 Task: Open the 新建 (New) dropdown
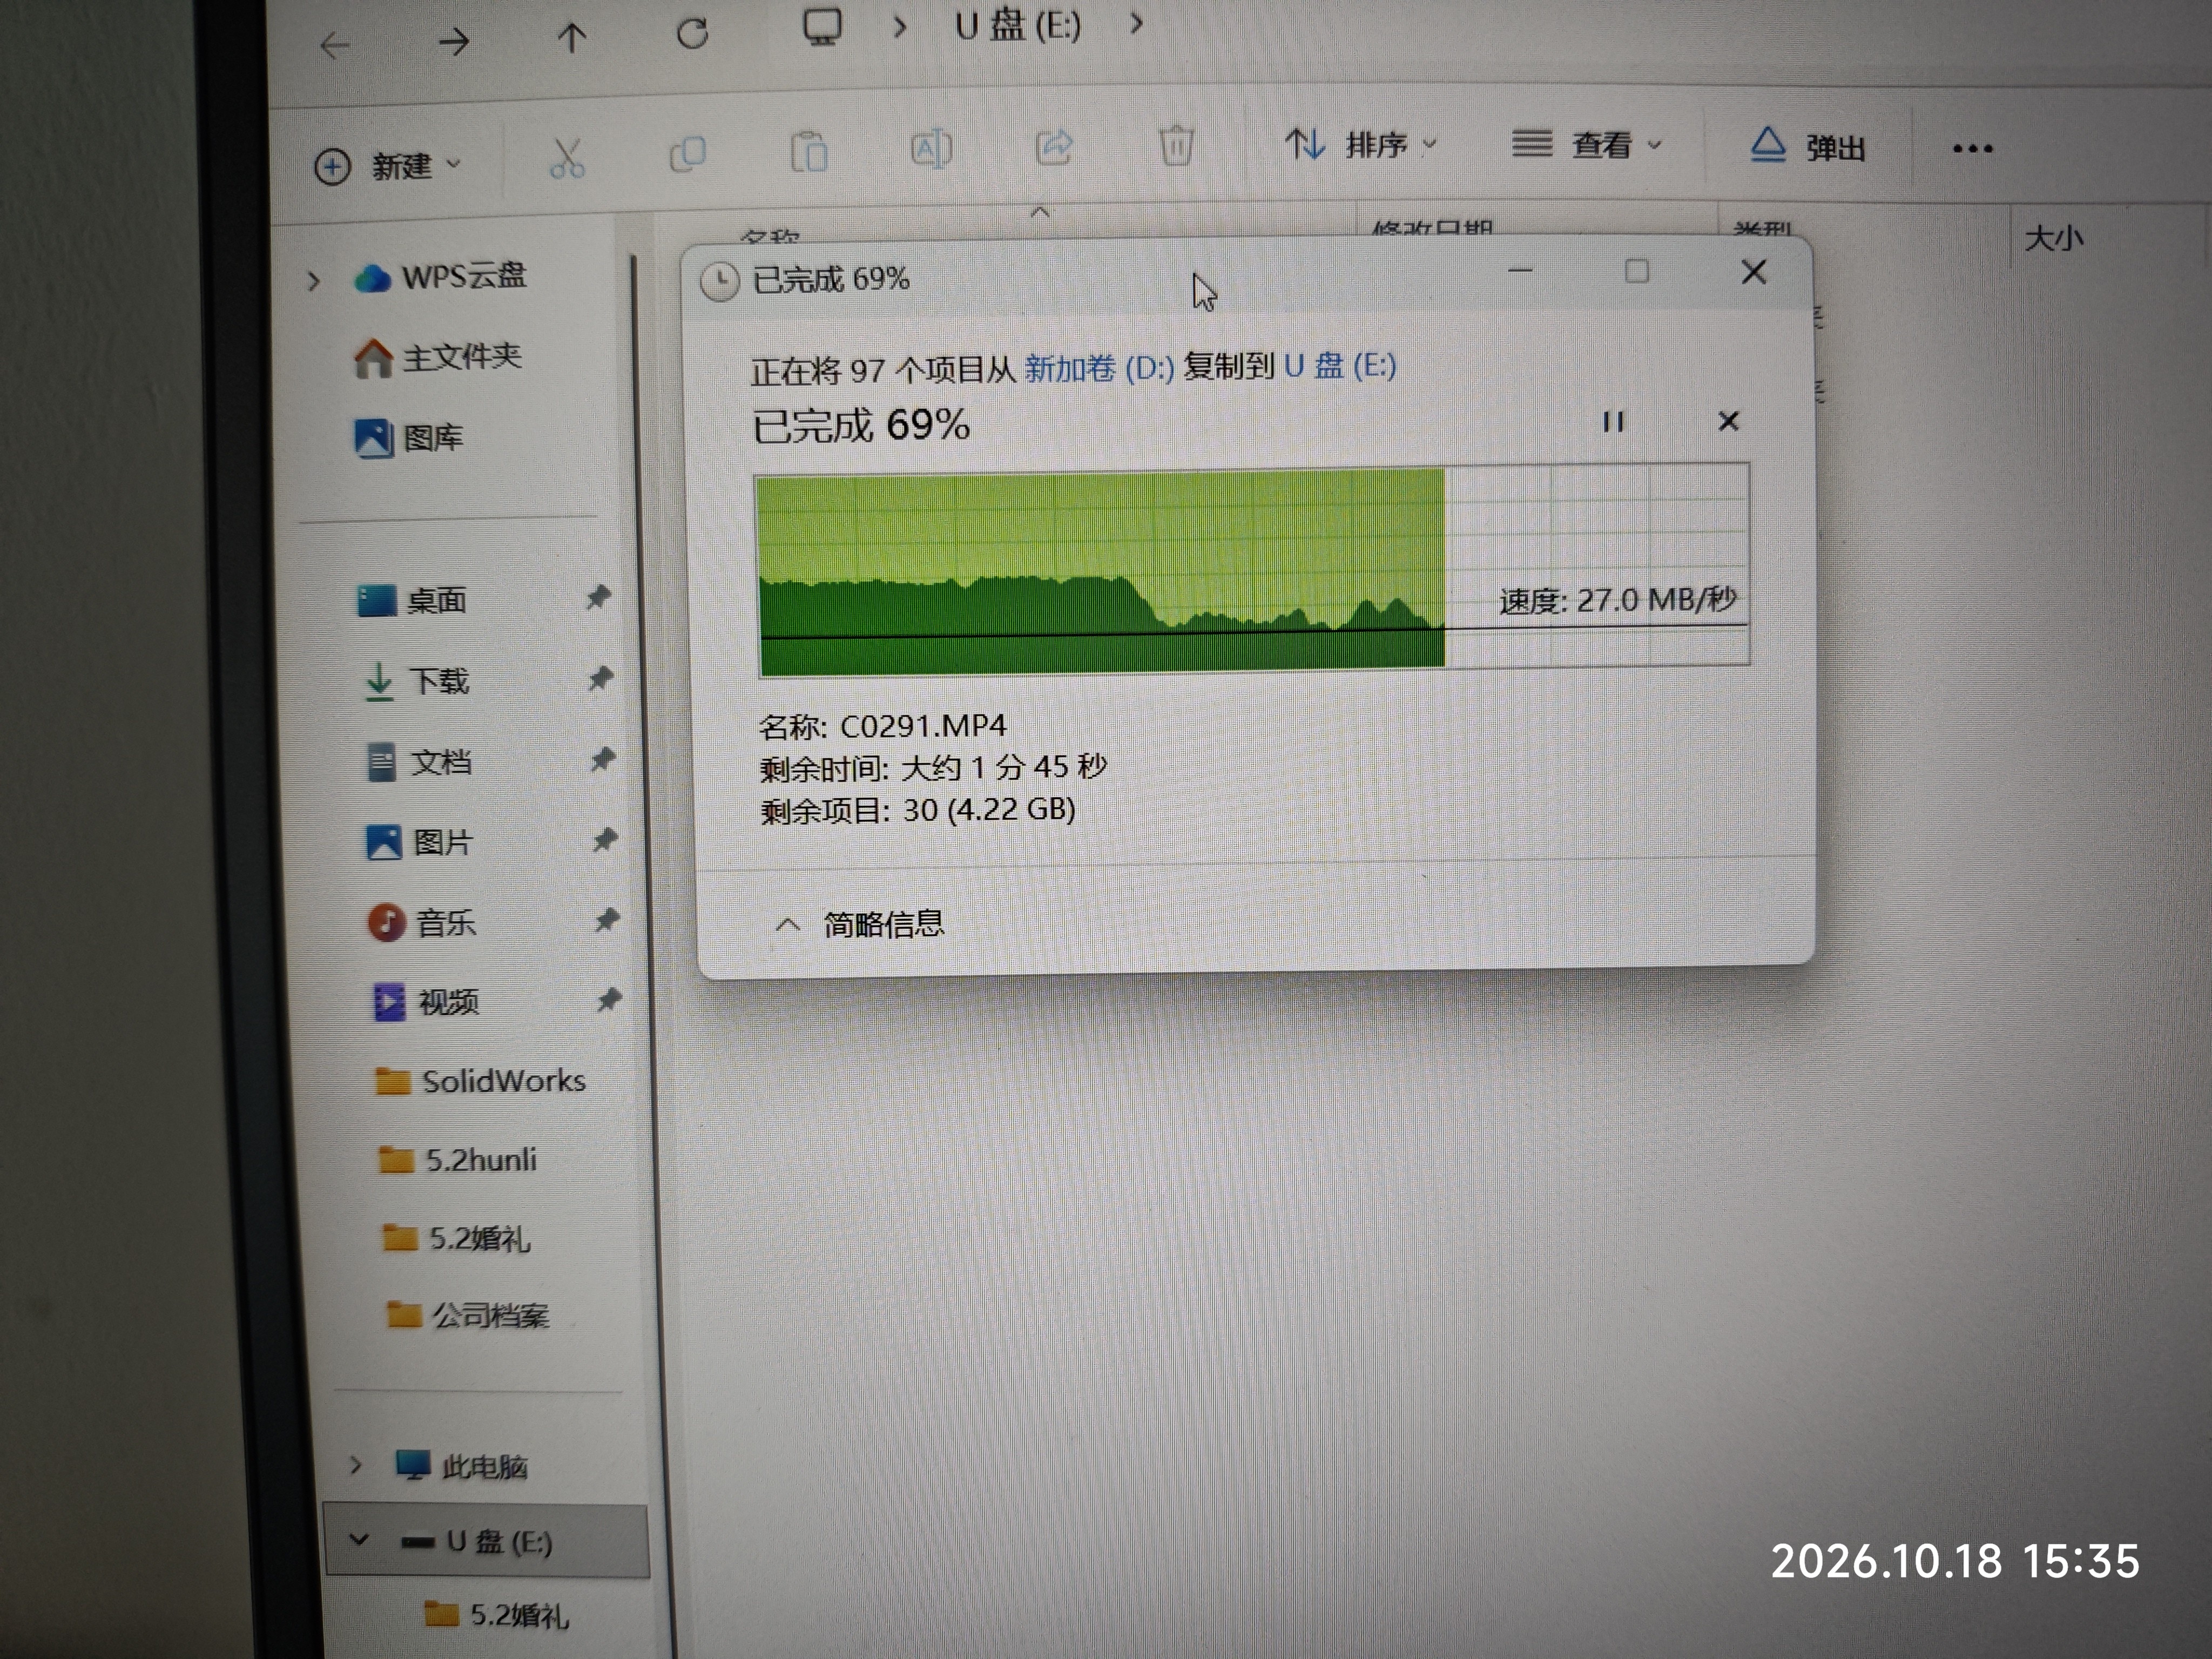[x=388, y=166]
